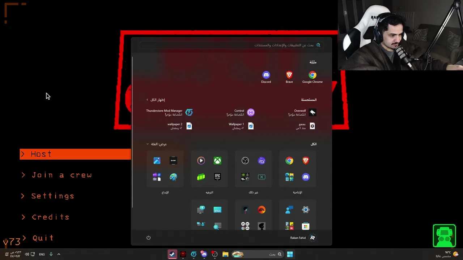Open the weather widget on taskbar

tap(447, 254)
